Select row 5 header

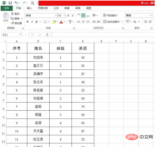pyautogui.click(x=3, y=82)
